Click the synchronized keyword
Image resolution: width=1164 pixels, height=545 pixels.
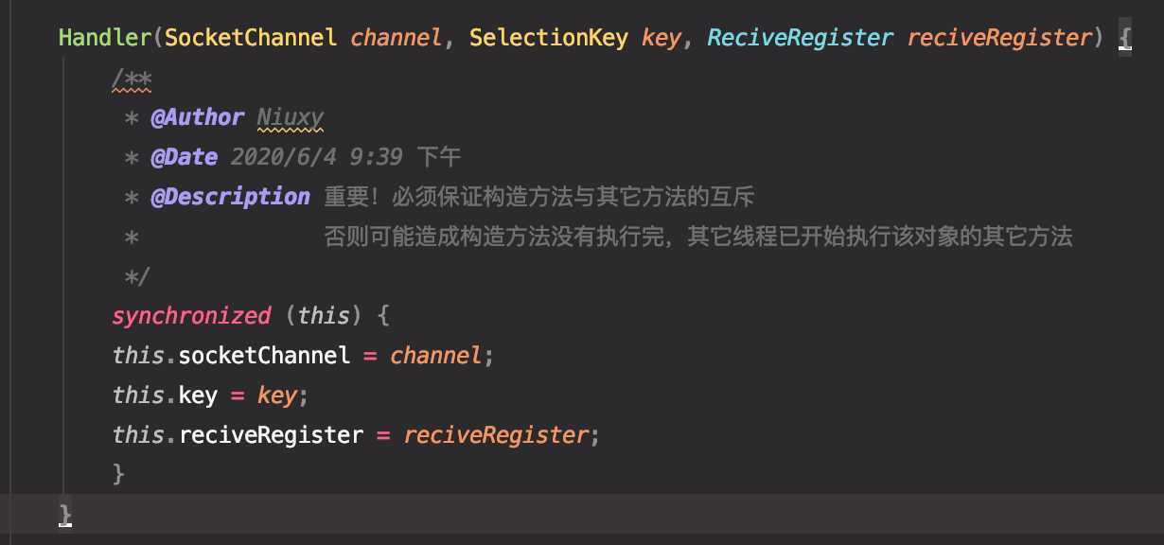191,316
